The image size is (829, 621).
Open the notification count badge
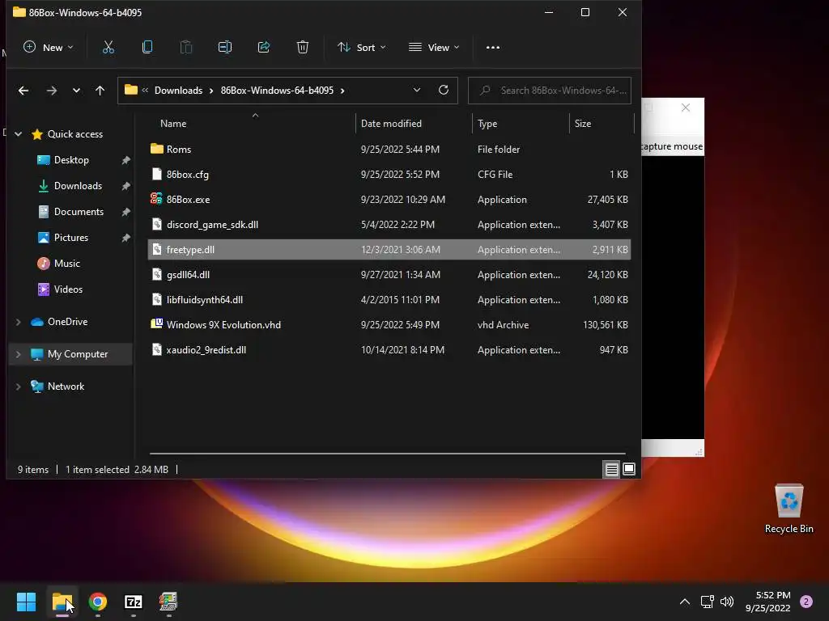[806, 602]
